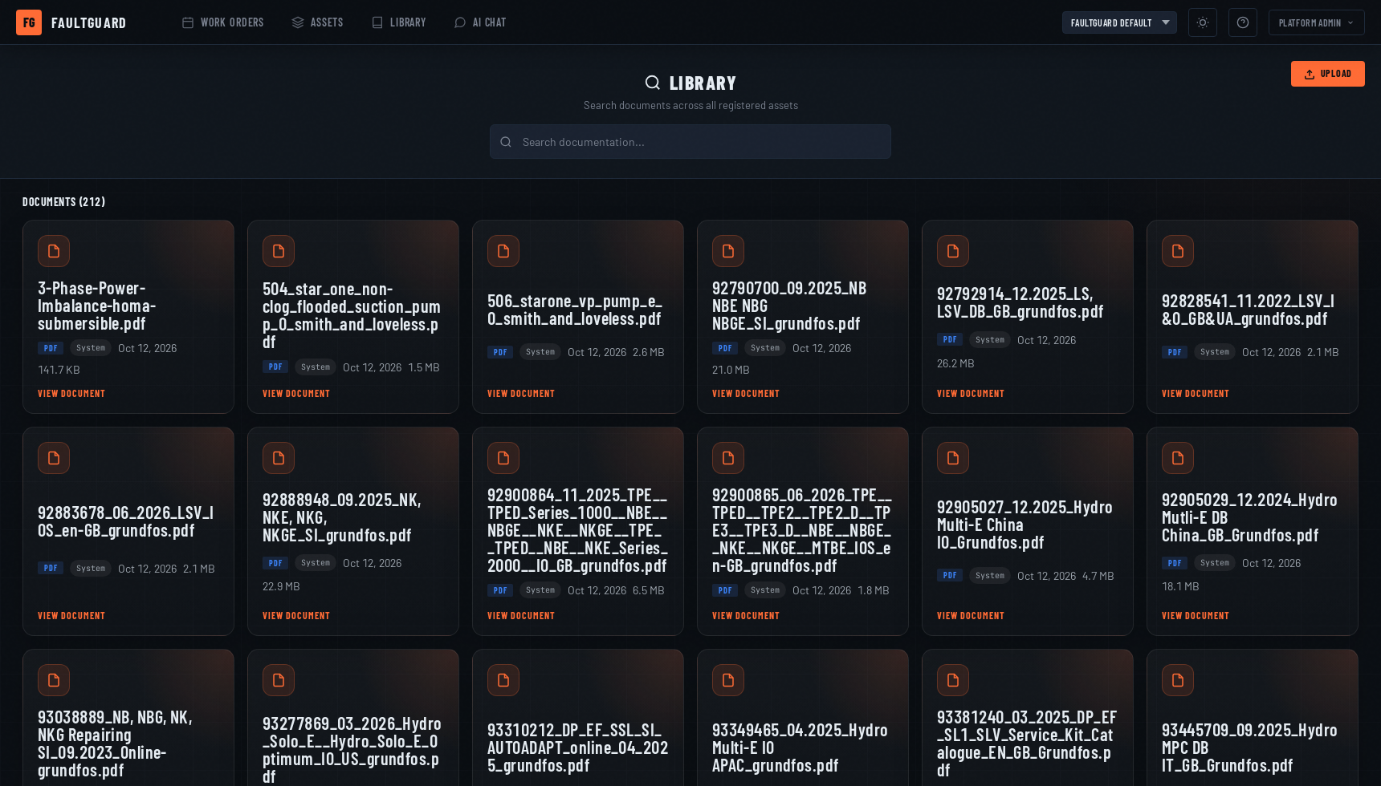
Task: Click the file icon on 92905029 Hydro Mutli-E DB card
Action: [1178, 458]
